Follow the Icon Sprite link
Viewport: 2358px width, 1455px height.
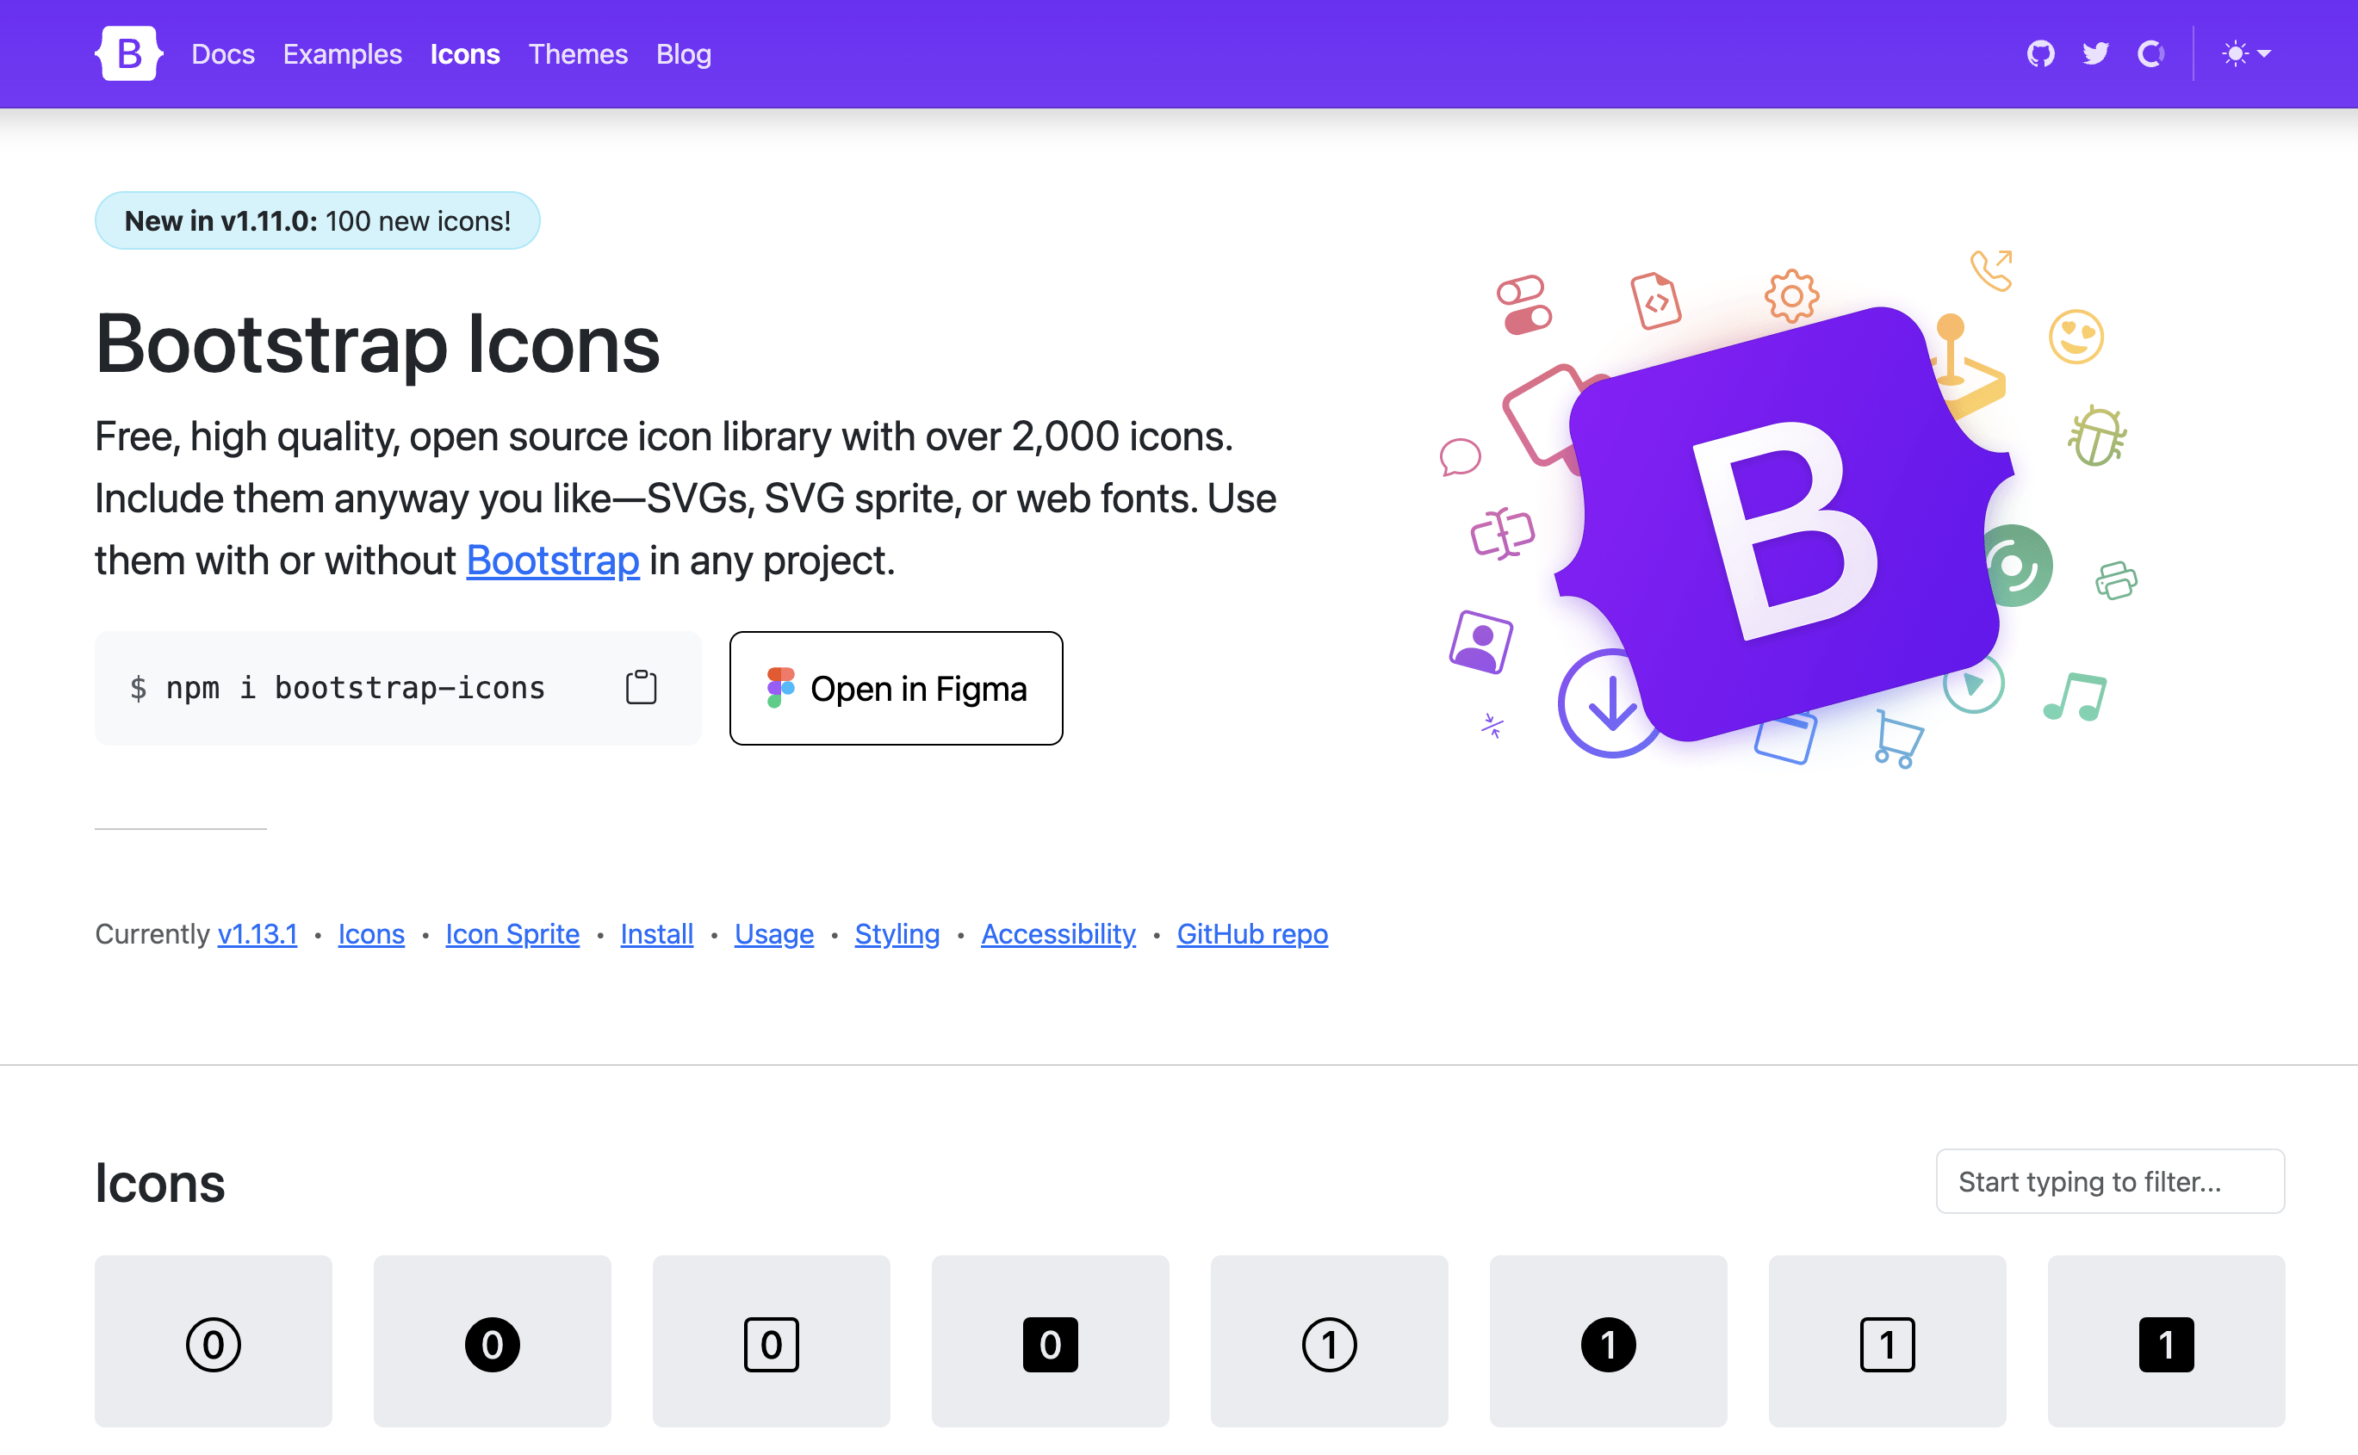512,933
